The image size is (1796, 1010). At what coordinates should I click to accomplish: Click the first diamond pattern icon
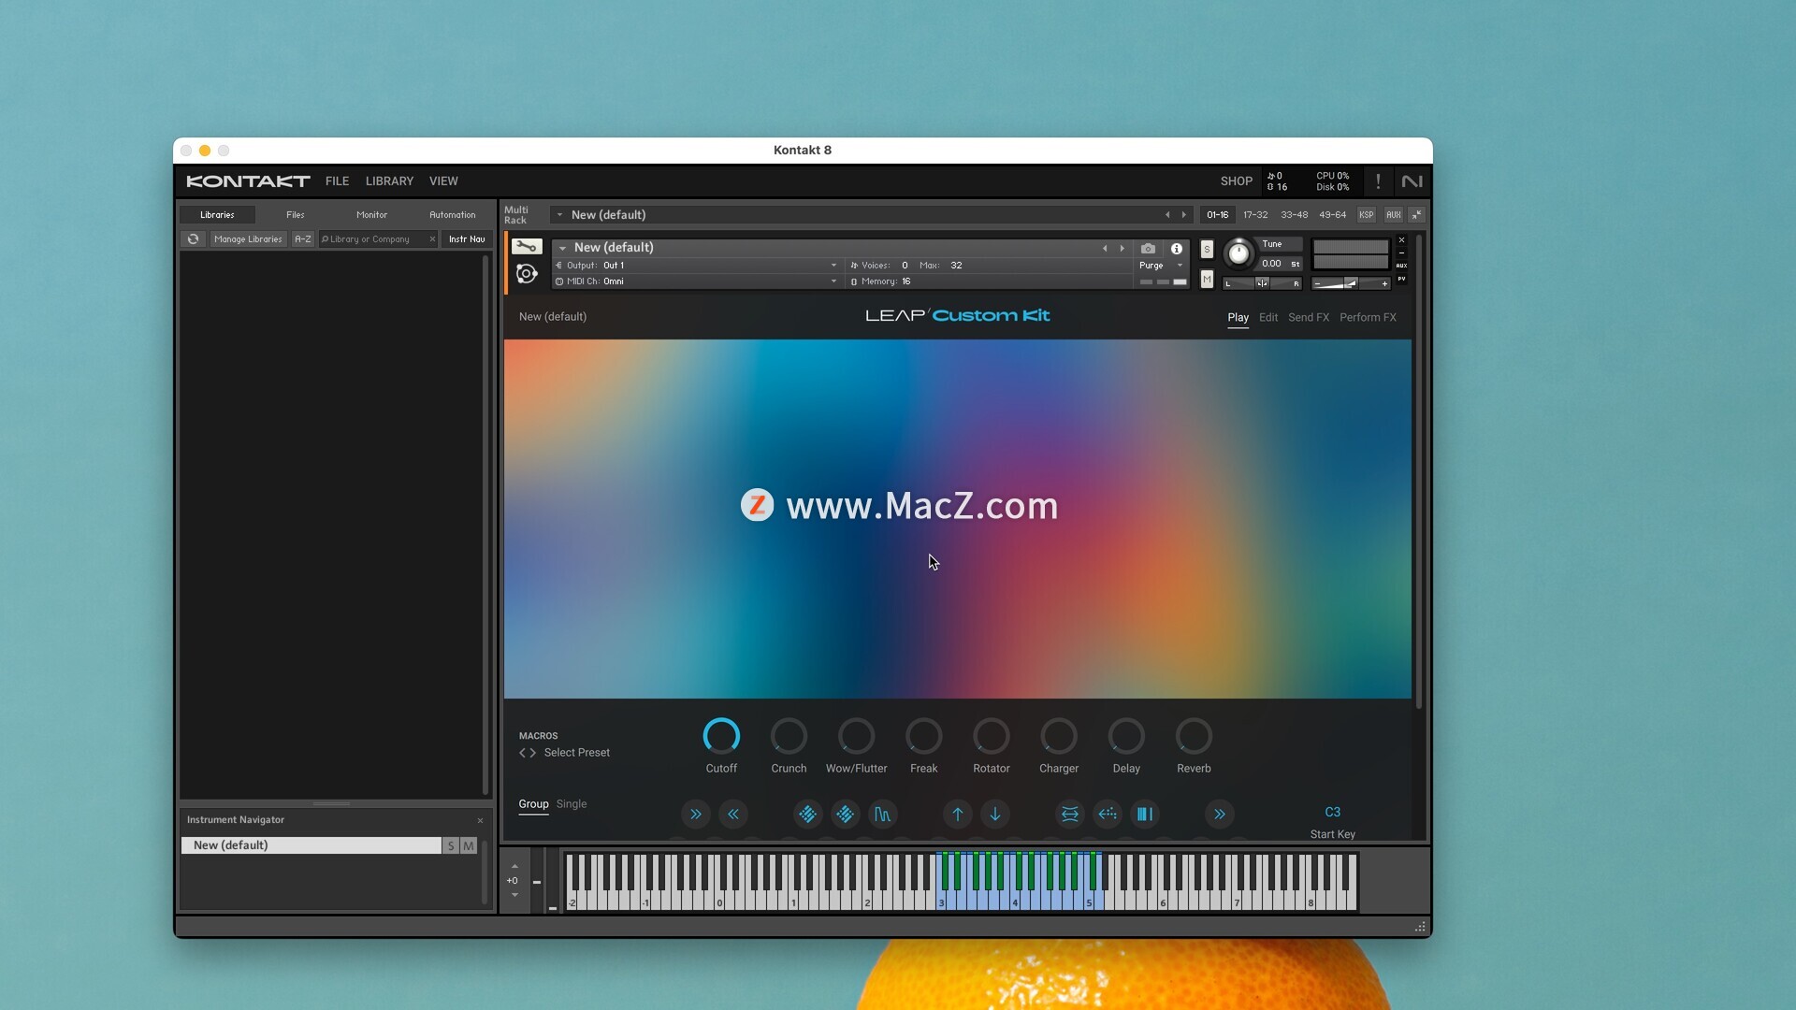(808, 815)
